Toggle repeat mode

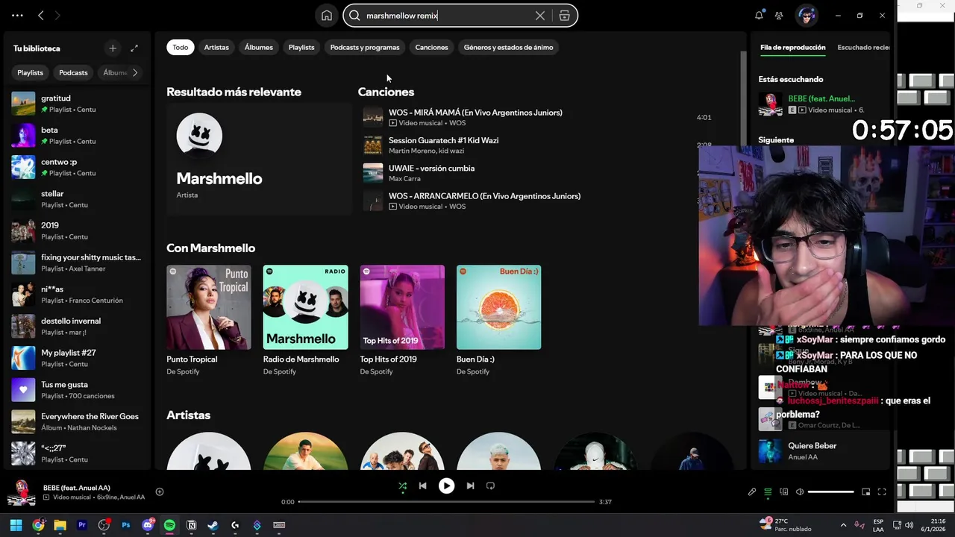pos(490,486)
